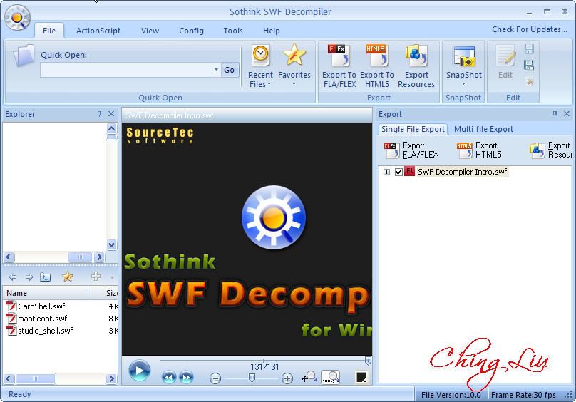Open the SnapShot dropdown in the ribbon
The image size is (576, 402).
pyautogui.click(x=463, y=84)
